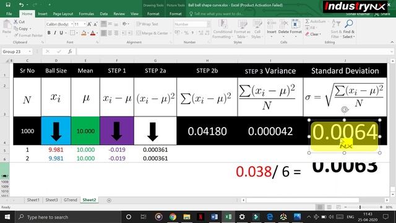Collapse the ribbon with the caret
Viewport: 396px width, 223px height.
click(x=392, y=42)
